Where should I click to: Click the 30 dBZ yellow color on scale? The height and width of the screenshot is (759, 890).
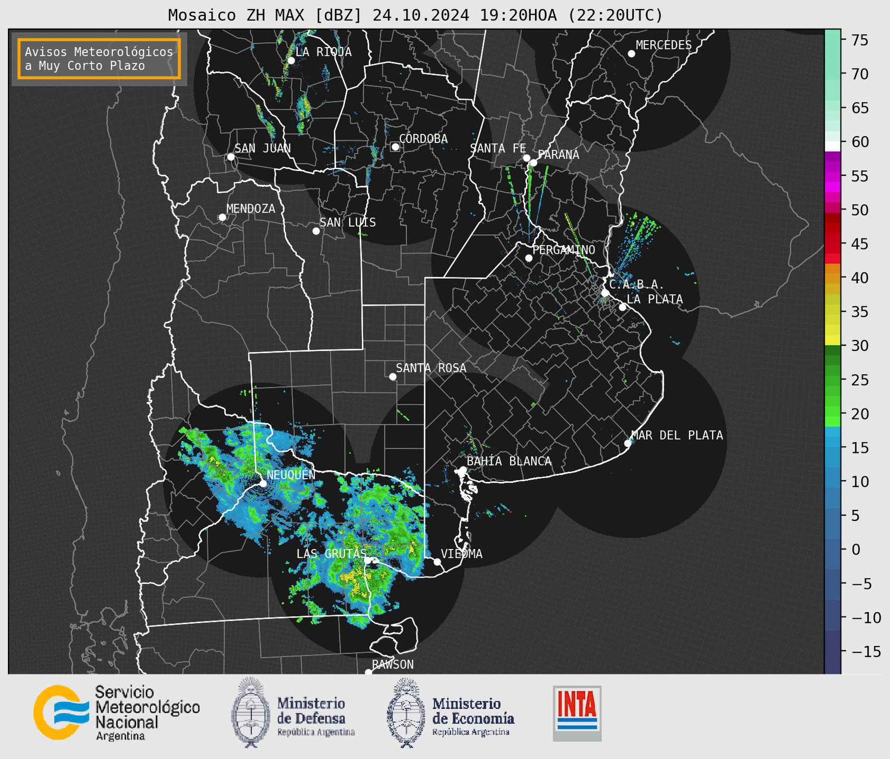832,341
